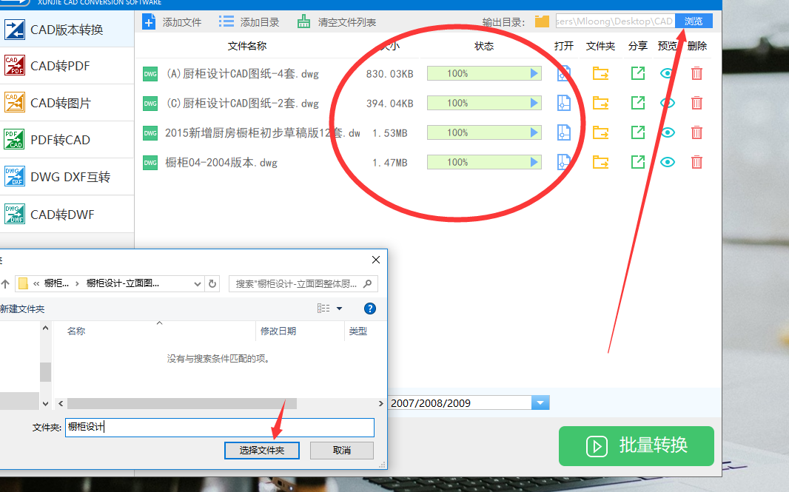Open the 2007/2008/2009 version dropdown
Viewport: 789px width, 492px height.
[x=540, y=403]
